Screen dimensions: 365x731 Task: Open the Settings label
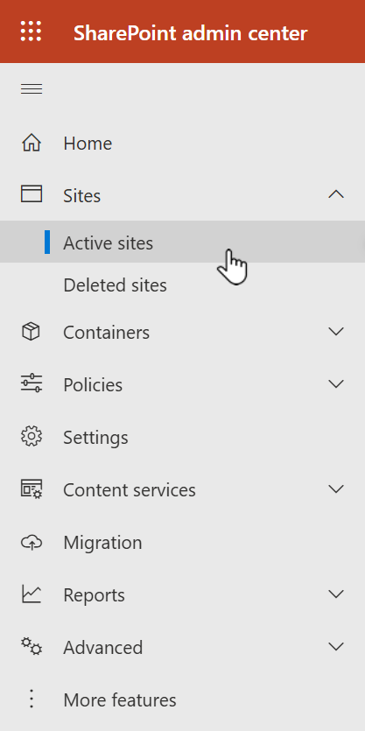pyautogui.click(x=95, y=438)
